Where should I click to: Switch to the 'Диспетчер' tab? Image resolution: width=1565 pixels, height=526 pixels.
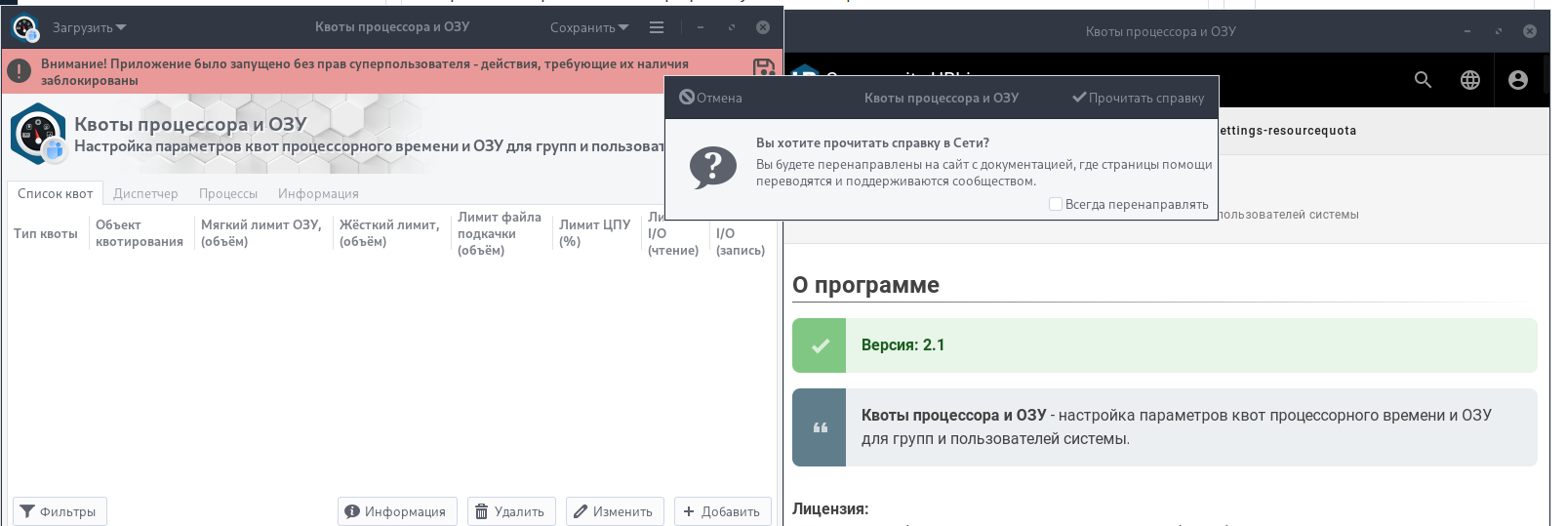click(145, 193)
